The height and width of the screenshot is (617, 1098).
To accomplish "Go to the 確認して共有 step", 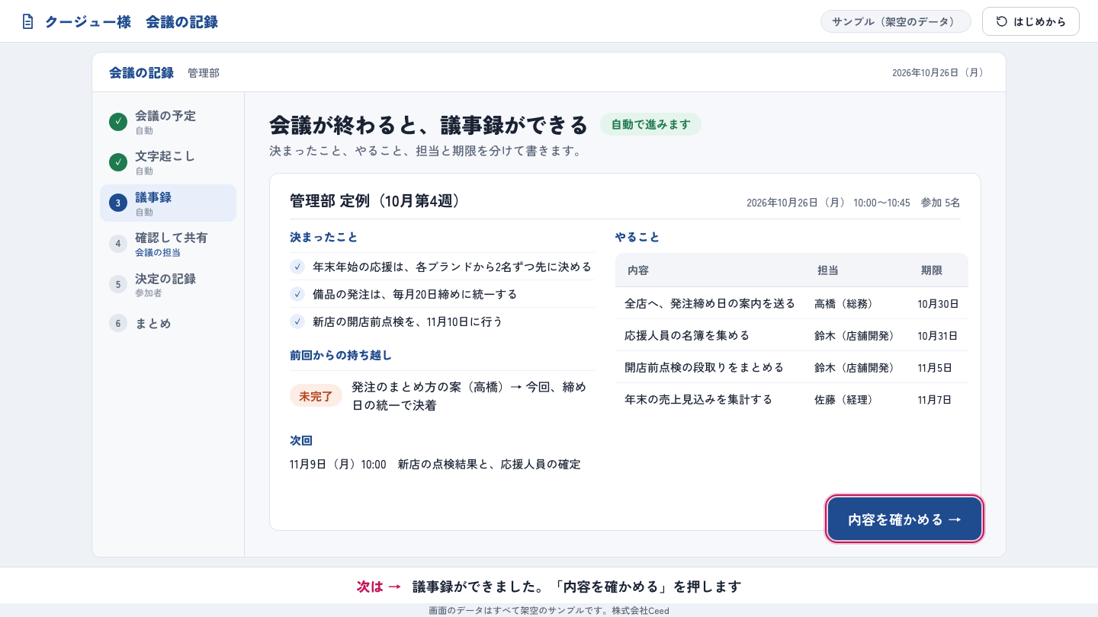I will click(168, 243).
